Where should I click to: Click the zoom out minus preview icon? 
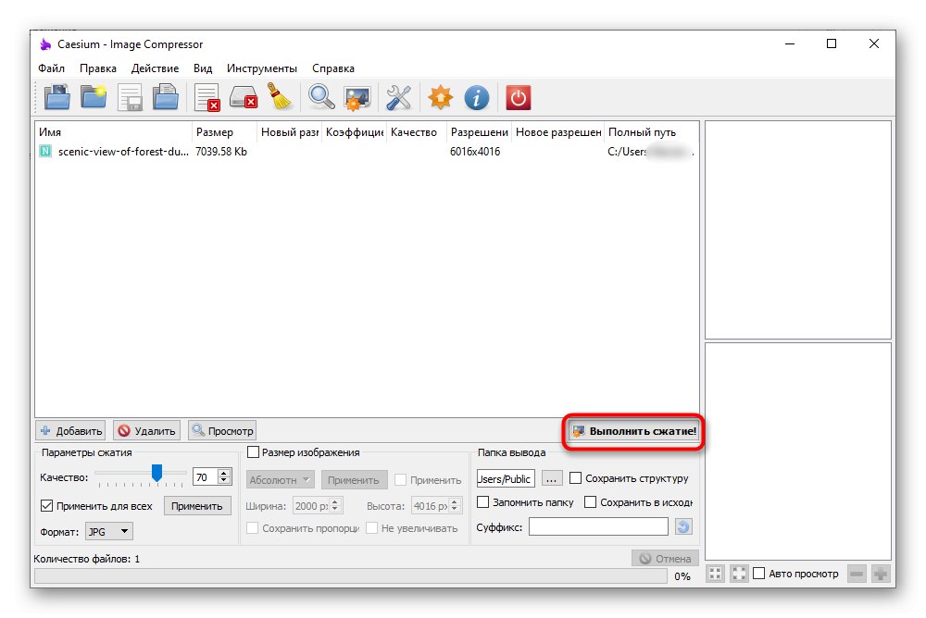tap(857, 574)
